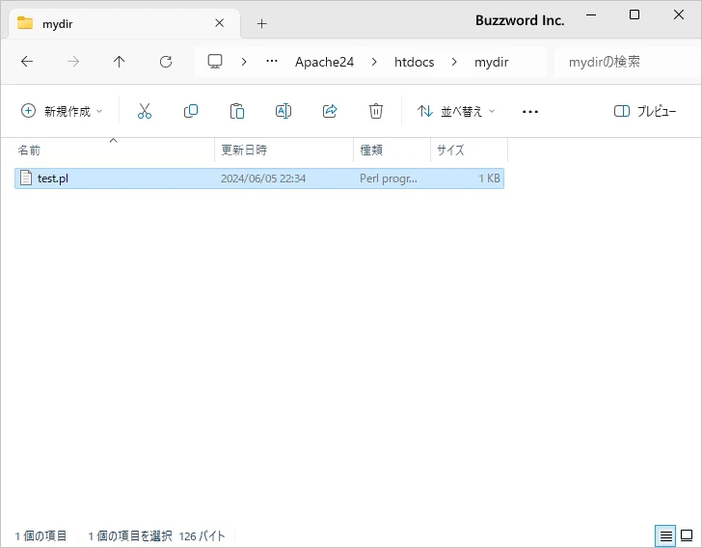Viewport: 702px width, 548px height.
Task: Click the Cut scissors icon
Action: pos(145,111)
